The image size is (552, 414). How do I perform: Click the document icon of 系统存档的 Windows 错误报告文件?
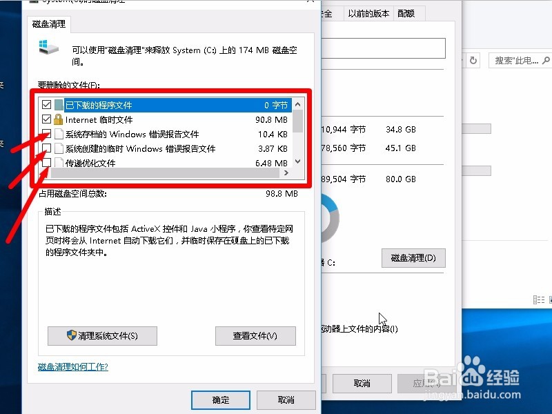[x=59, y=134]
